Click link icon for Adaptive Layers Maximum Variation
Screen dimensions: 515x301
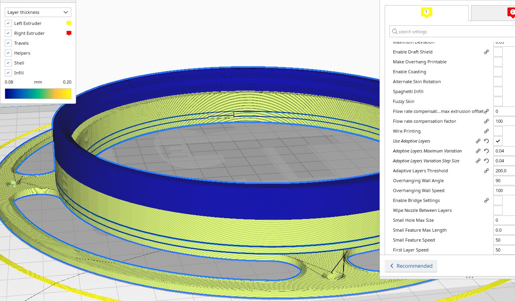pos(478,151)
